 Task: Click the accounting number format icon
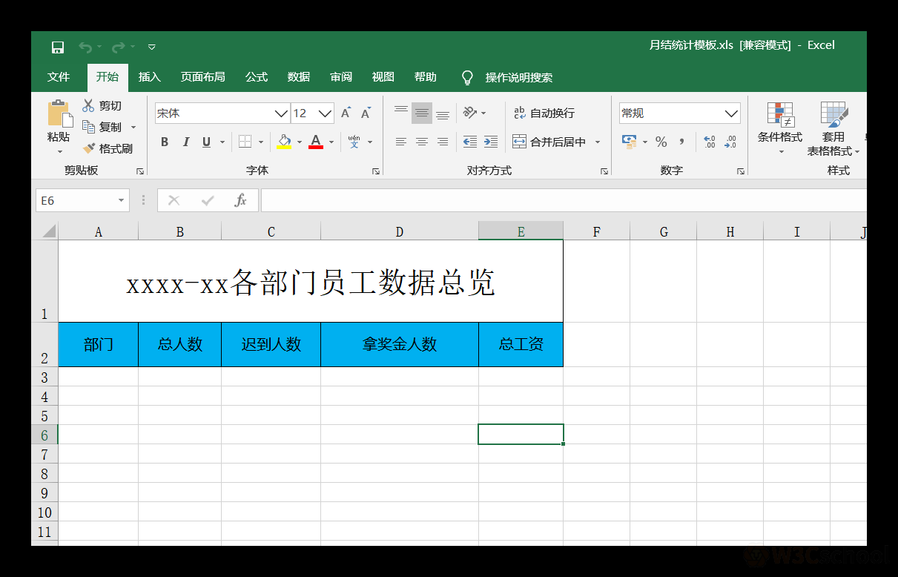pyautogui.click(x=630, y=142)
